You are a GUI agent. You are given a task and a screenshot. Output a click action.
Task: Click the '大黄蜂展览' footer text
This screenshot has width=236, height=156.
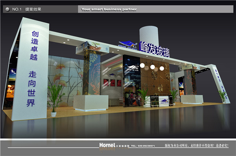click(123, 146)
